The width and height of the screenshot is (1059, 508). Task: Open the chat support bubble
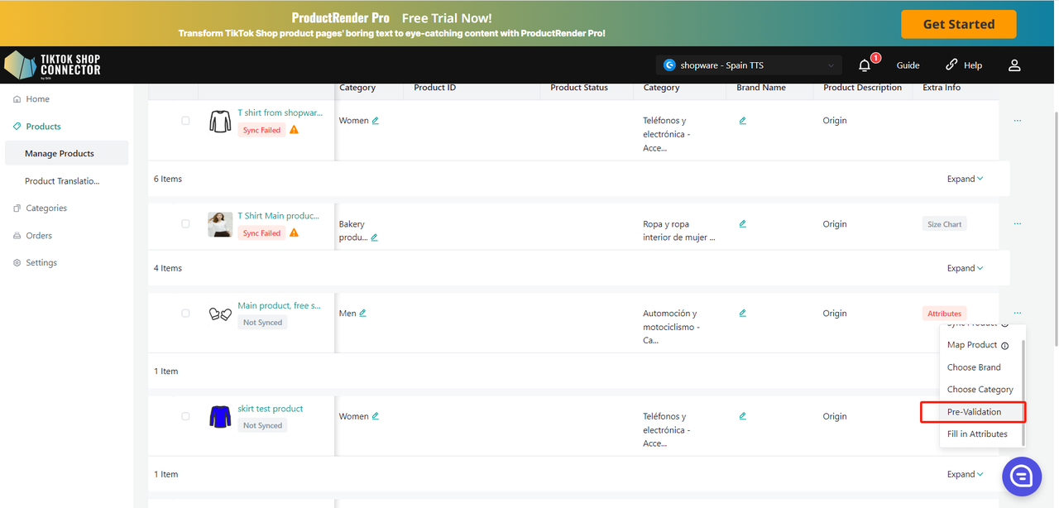[1021, 476]
